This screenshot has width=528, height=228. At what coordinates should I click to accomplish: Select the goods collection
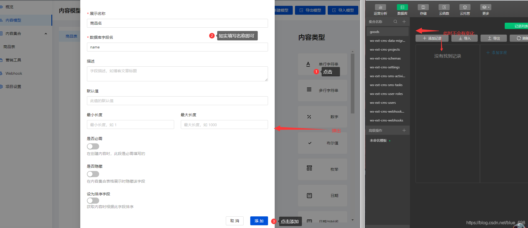pos(387,32)
